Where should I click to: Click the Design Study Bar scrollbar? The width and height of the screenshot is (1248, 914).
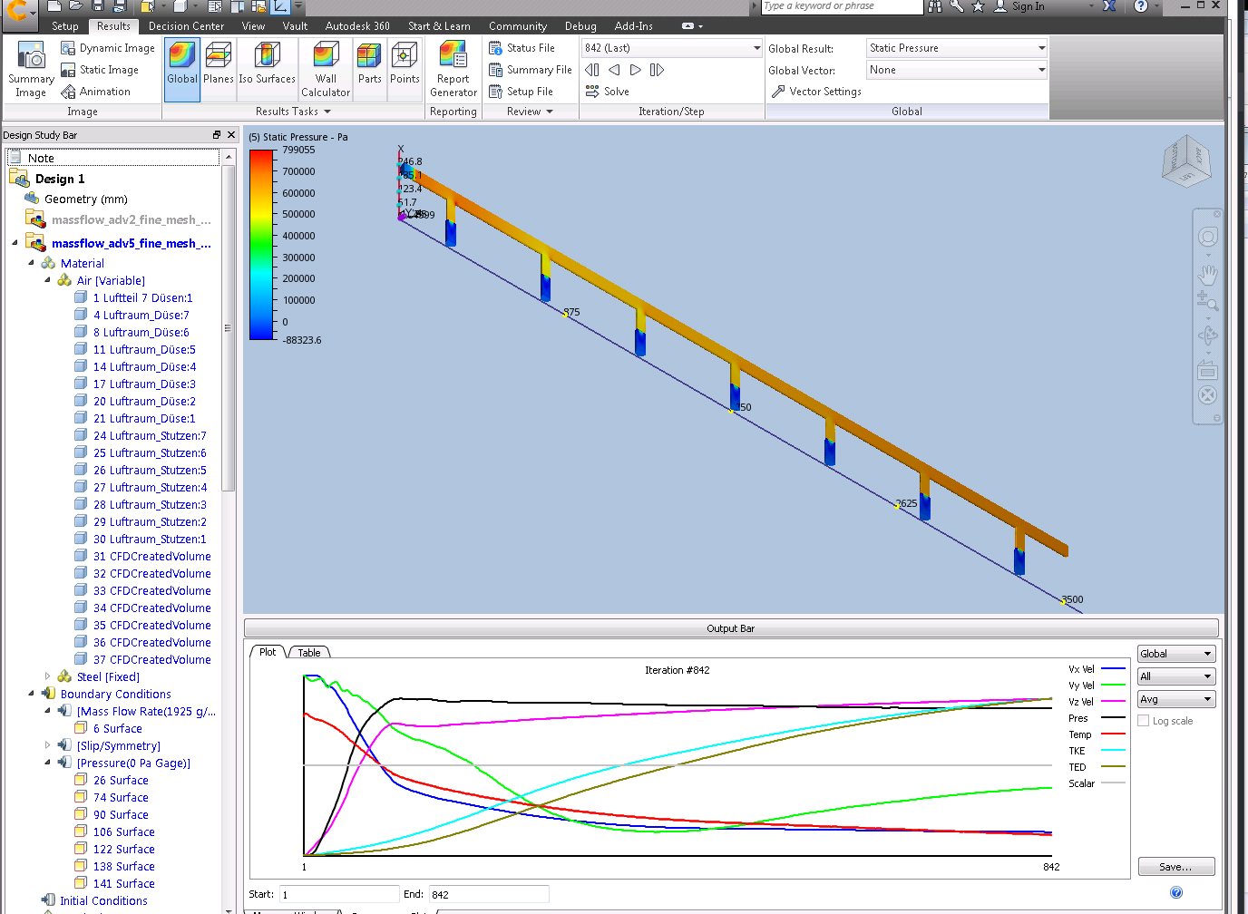[229, 326]
